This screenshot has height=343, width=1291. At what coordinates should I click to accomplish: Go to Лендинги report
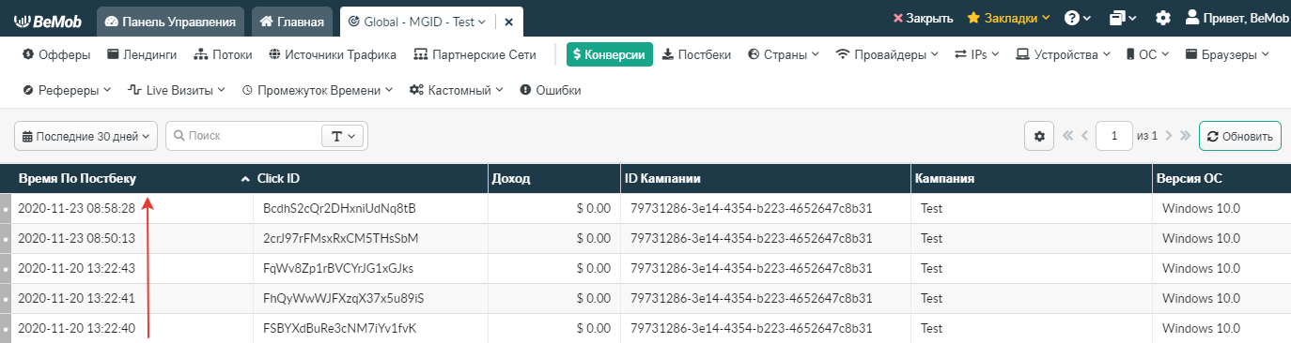tap(142, 54)
